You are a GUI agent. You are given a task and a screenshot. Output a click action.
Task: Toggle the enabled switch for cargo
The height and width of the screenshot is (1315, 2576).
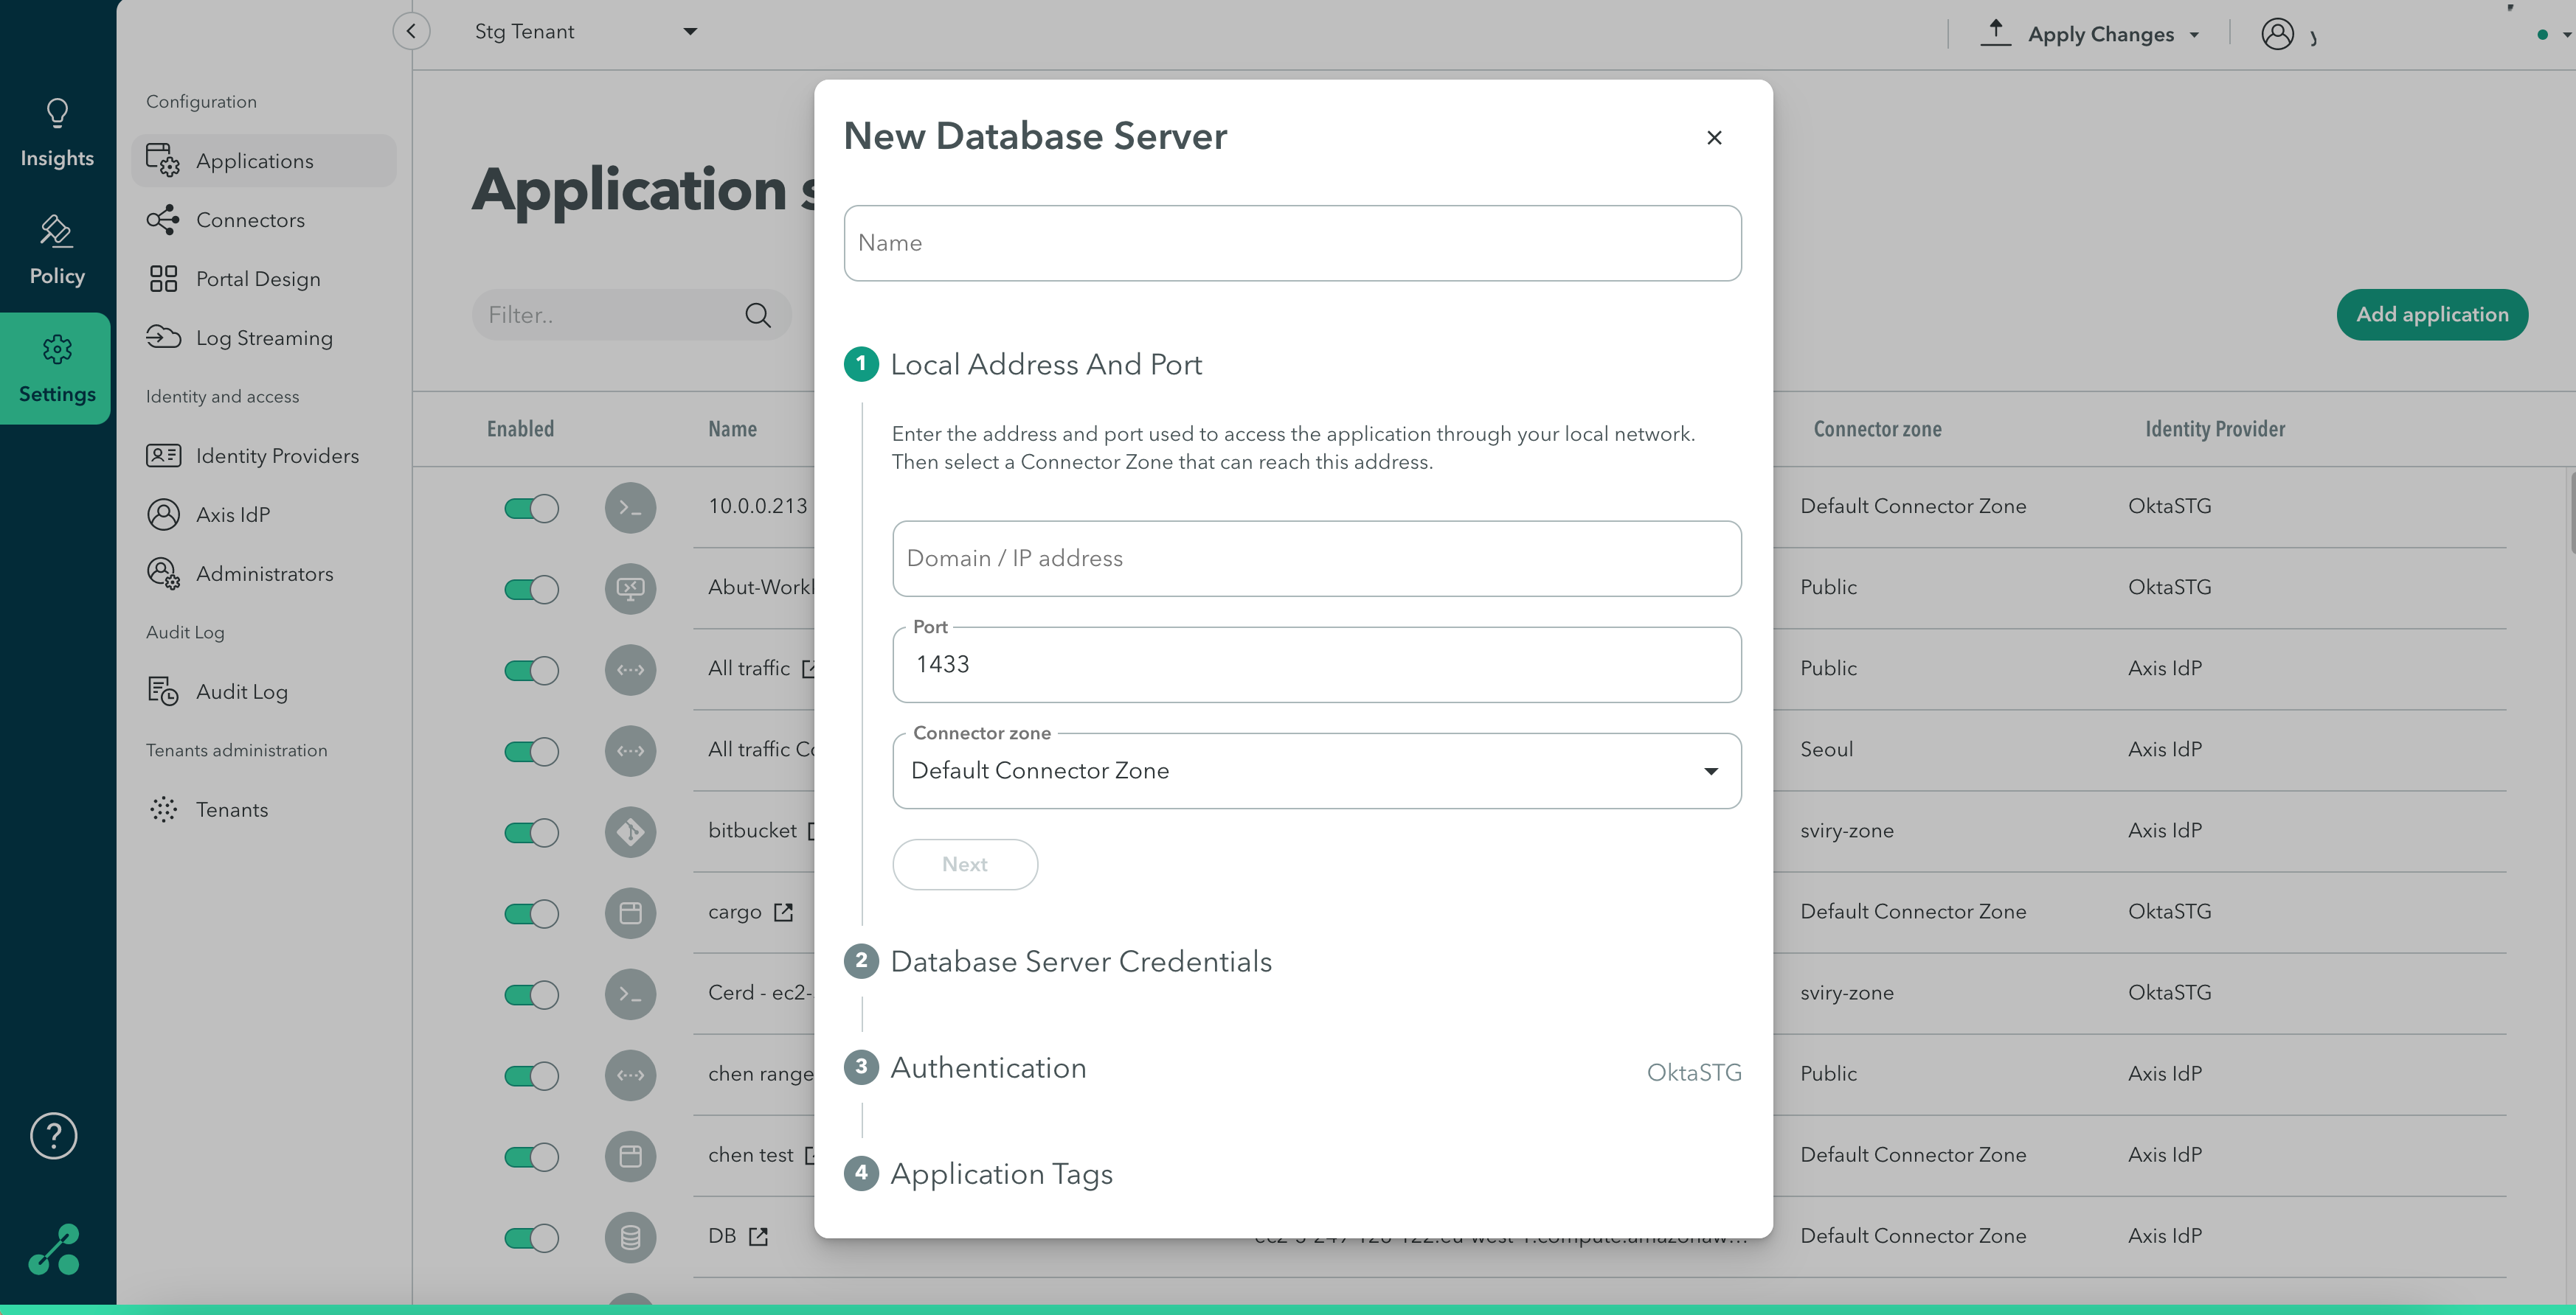(x=530, y=911)
